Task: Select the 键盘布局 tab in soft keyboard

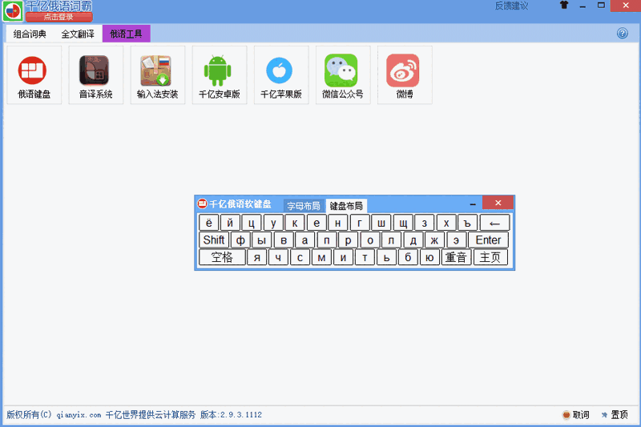Action: pyautogui.click(x=346, y=206)
